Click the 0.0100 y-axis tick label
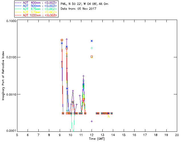This screenshot has width=182, height=146. tap(11, 57)
